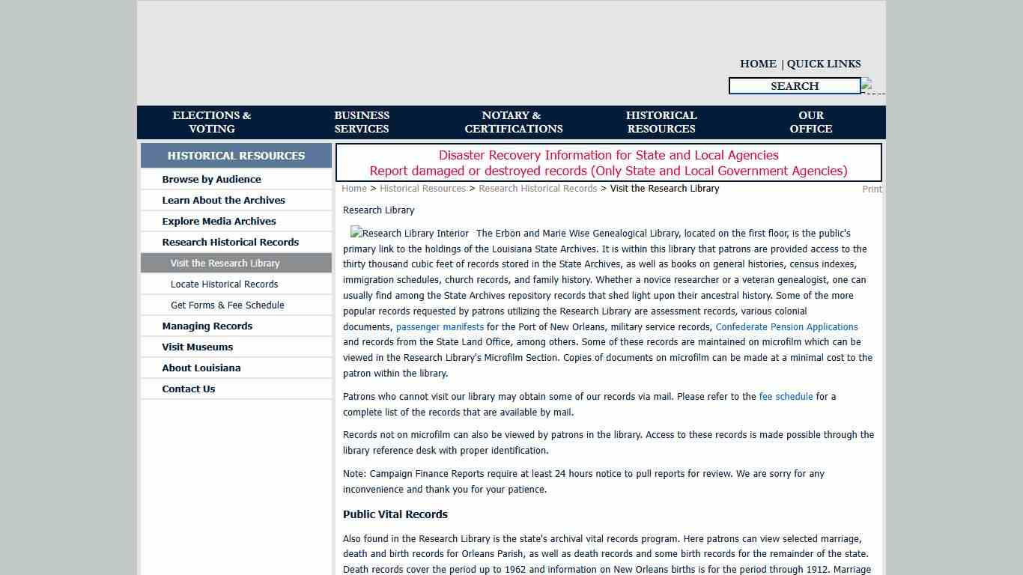Select Locate Historical Records sidebar item
1023x575 pixels.
pyautogui.click(x=224, y=285)
